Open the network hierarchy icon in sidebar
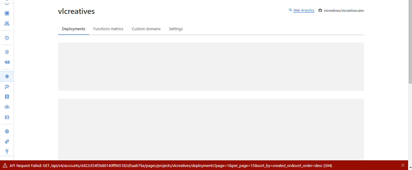The height and width of the screenshot is (170, 412). (x=7, y=24)
